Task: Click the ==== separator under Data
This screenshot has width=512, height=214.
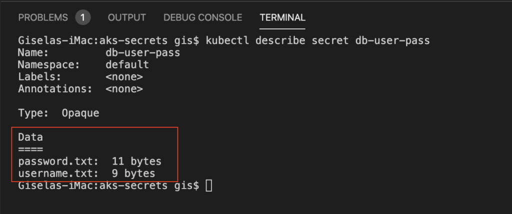Action: tap(30, 150)
